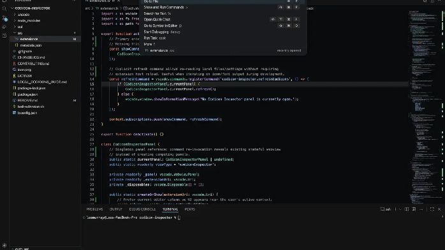Open LOCAL_CODICONS_GUIDE.md file
445x250 pixels.
45,82
